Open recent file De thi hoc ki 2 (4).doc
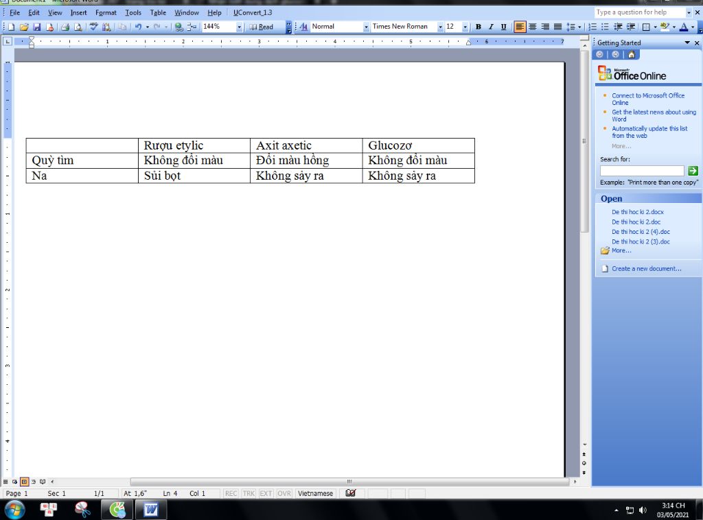This screenshot has height=520, width=703. click(641, 232)
